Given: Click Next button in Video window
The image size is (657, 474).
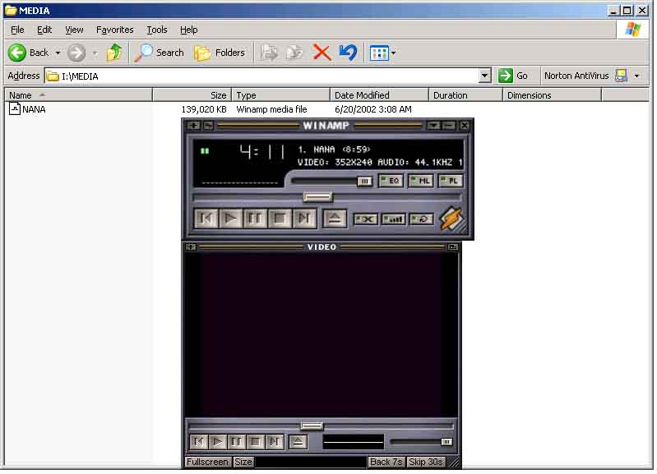Looking at the screenshot, I should coord(275,442).
